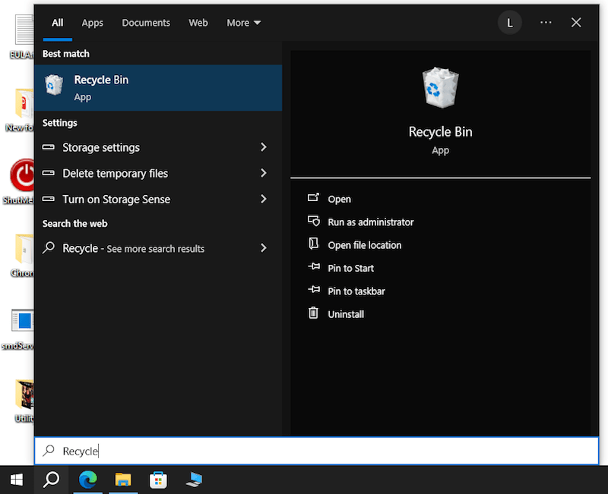Expand the Storage settings chevron
608x494 pixels.
[264, 147]
